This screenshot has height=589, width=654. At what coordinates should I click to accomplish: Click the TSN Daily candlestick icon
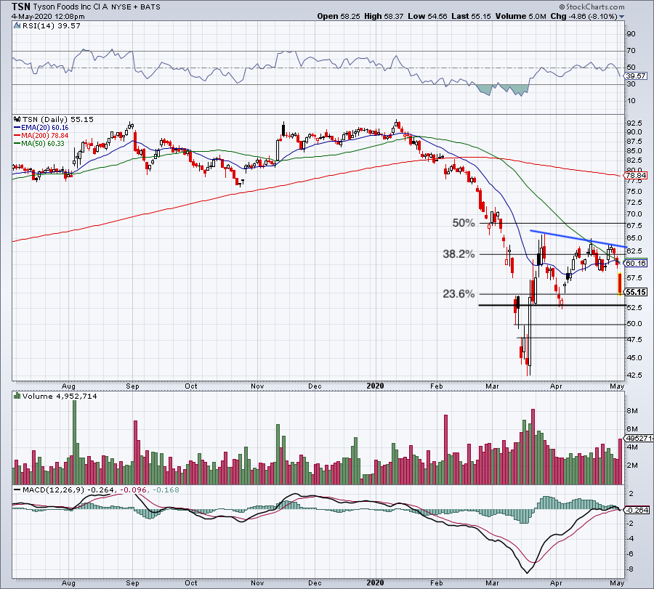click(17, 119)
